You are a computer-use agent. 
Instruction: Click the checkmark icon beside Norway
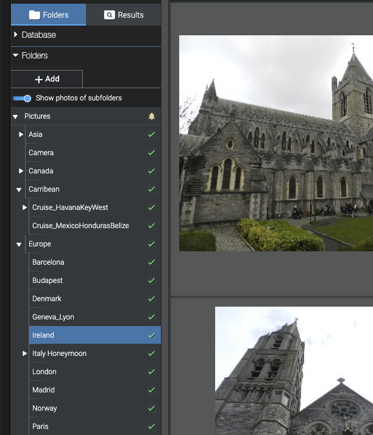[152, 408]
